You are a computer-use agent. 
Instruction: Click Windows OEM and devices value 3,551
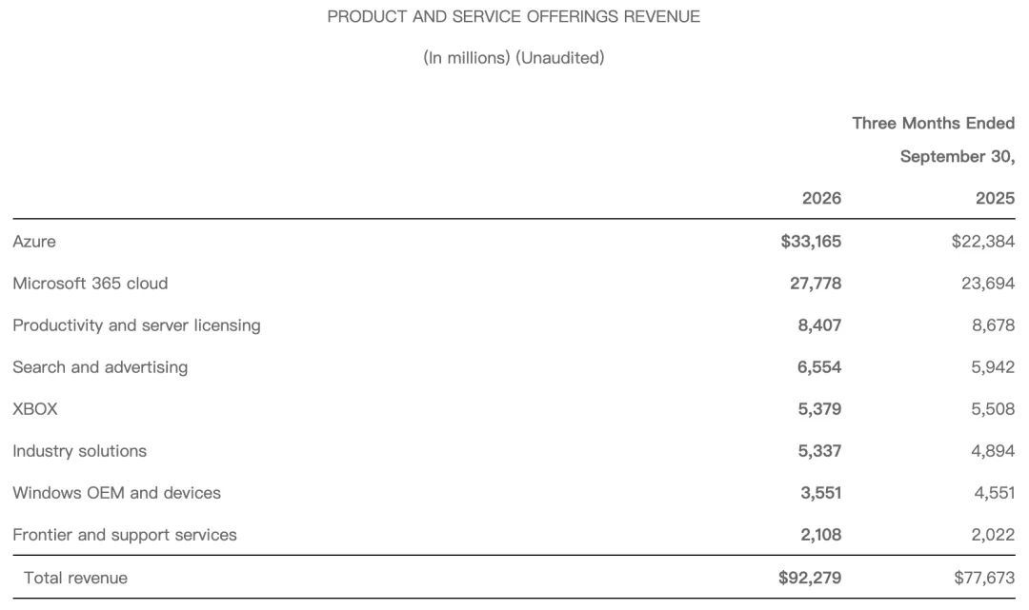pyautogui.click(x=821, y=493)
